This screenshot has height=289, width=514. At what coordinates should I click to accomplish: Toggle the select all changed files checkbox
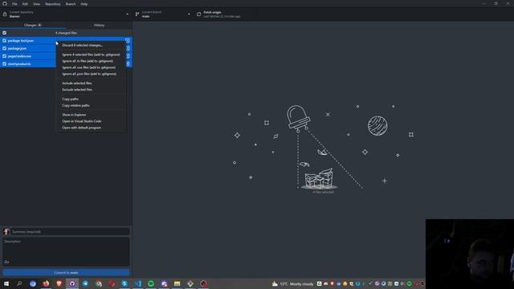pos(5,33)
